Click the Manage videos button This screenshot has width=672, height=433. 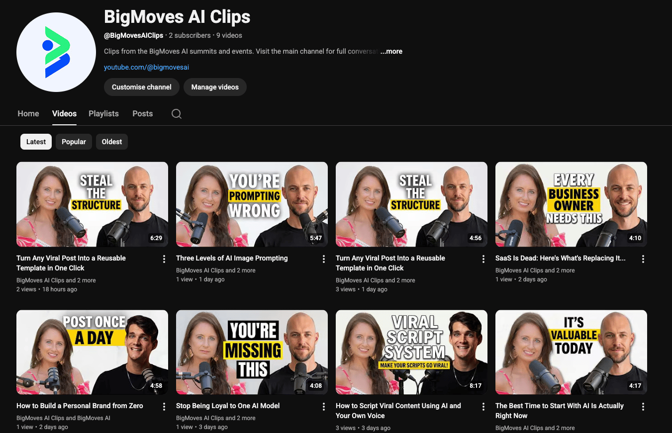click(215, 87)
